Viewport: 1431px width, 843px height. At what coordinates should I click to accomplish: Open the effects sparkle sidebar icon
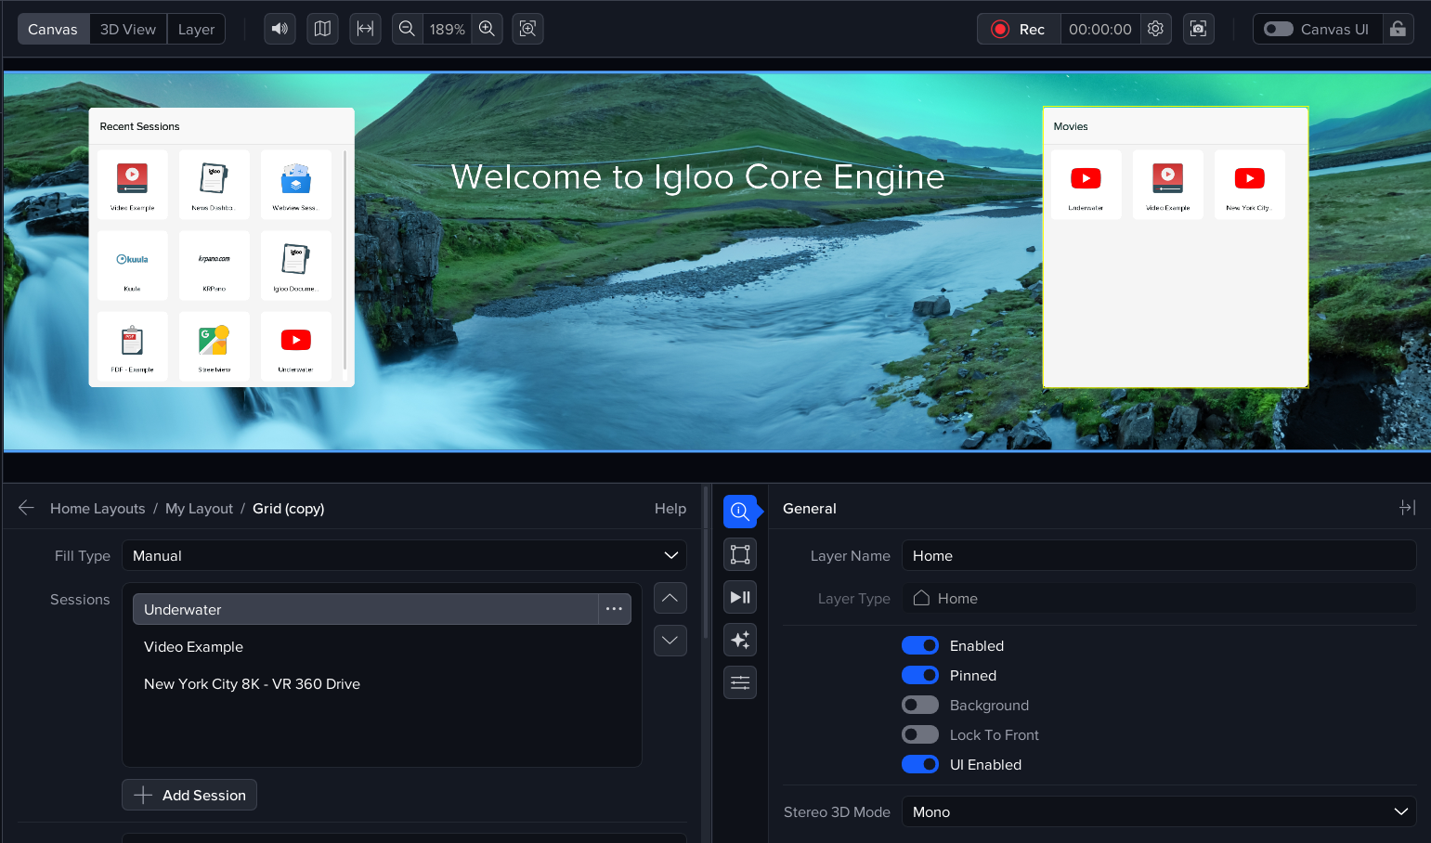pyautogui.click(x=740, y=640)
